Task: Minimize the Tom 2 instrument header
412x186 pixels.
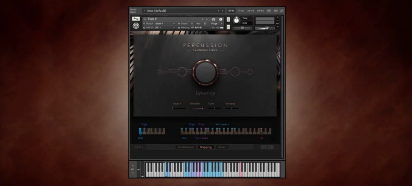Action: coord(278,21)
